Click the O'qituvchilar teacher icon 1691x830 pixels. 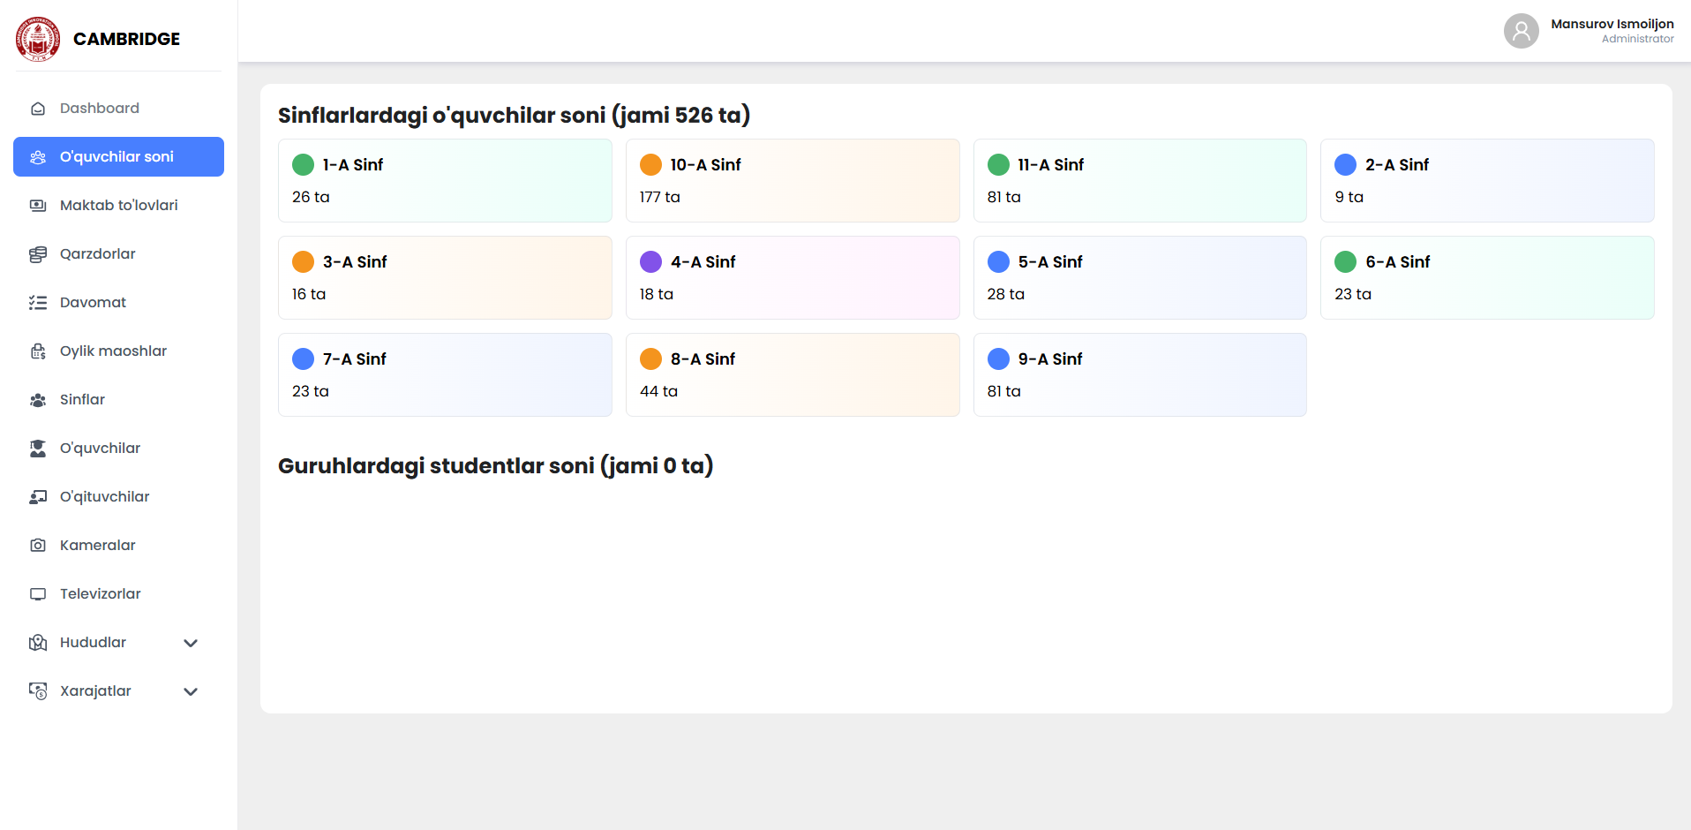click(38, 497)
